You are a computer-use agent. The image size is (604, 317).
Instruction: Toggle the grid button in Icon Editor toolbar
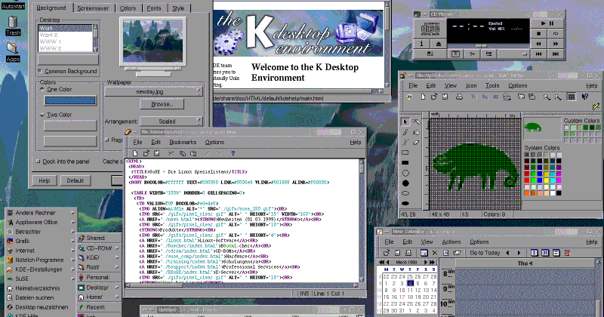tap(572, 97)
